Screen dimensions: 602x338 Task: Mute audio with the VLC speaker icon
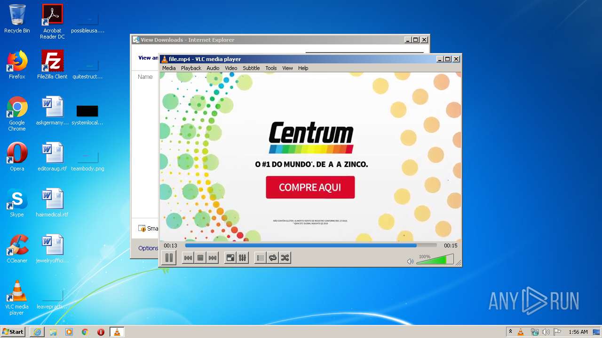(x=410, y=261)
